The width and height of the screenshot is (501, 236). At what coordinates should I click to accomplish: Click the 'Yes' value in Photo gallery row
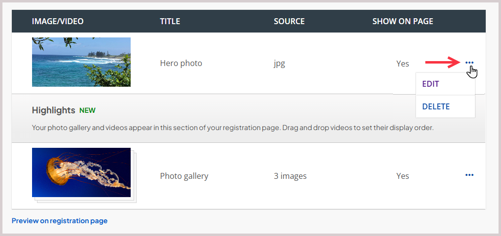[x=402, y=176]
